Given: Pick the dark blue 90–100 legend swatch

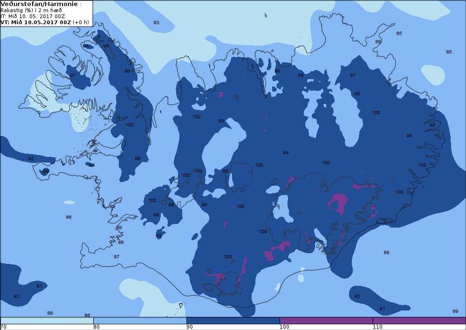Looking at the screenshot, I should click(233, 321).
